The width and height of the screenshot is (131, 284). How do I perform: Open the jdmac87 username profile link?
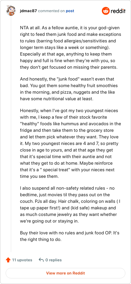point(28,11)
